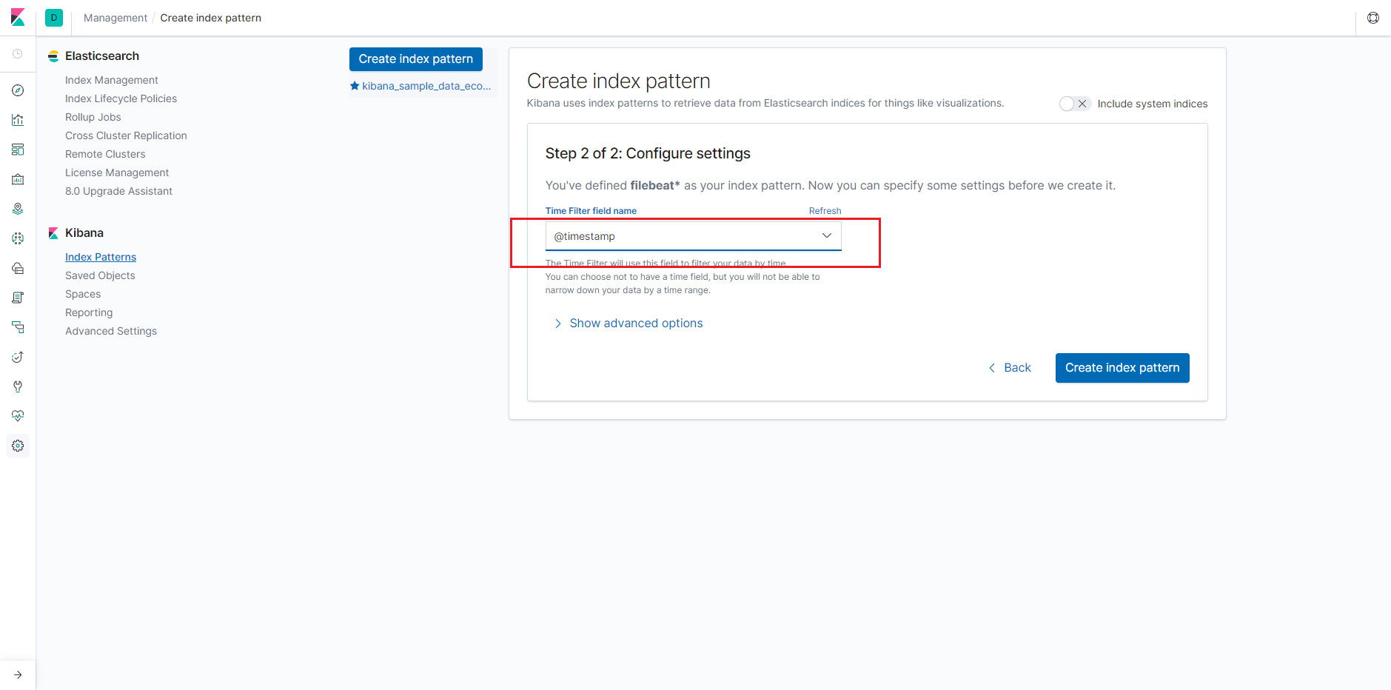Expand Show advanced options
The image size is (1391, 690).
[629, 324]
